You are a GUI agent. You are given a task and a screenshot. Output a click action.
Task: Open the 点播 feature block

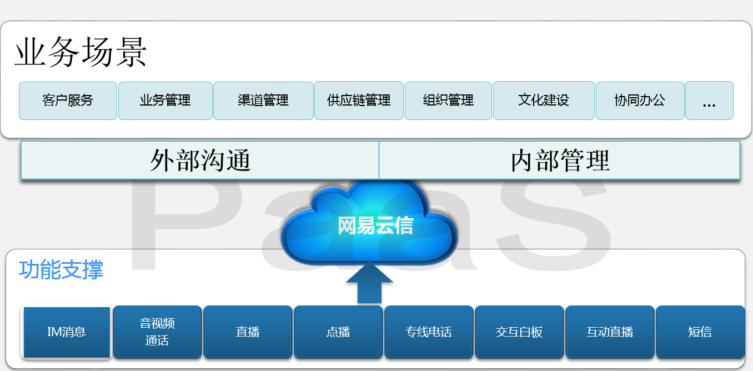pyautogui.click(x=338, y=332)
